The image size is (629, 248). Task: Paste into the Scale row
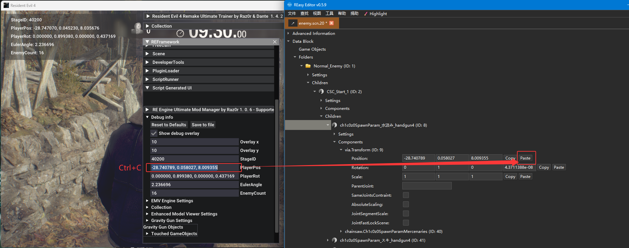point(525,177)
